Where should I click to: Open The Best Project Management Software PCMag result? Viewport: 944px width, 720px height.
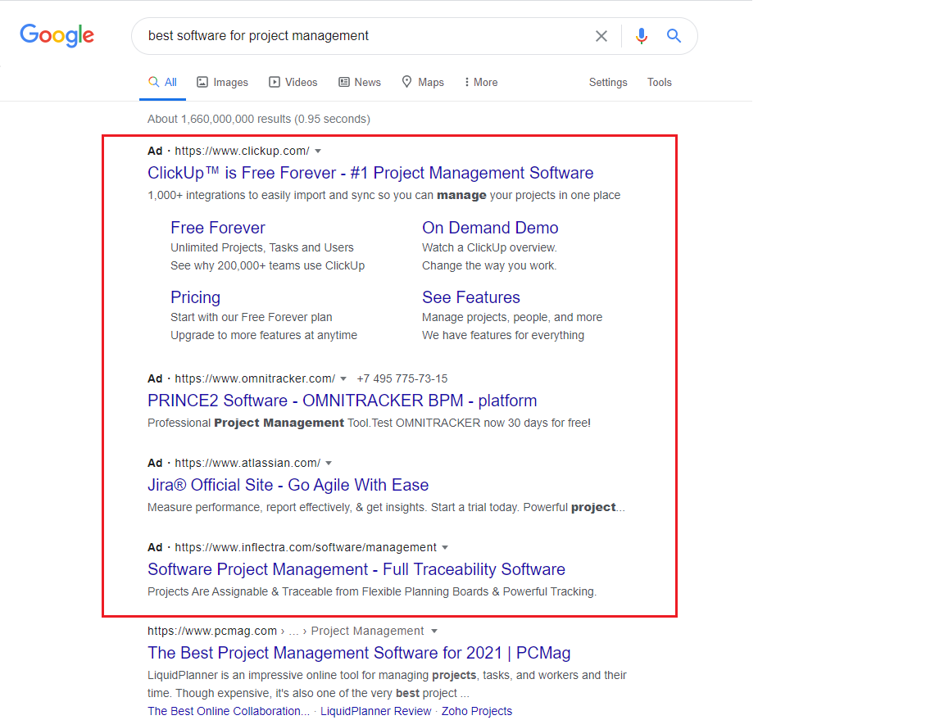tap(359, 653)
